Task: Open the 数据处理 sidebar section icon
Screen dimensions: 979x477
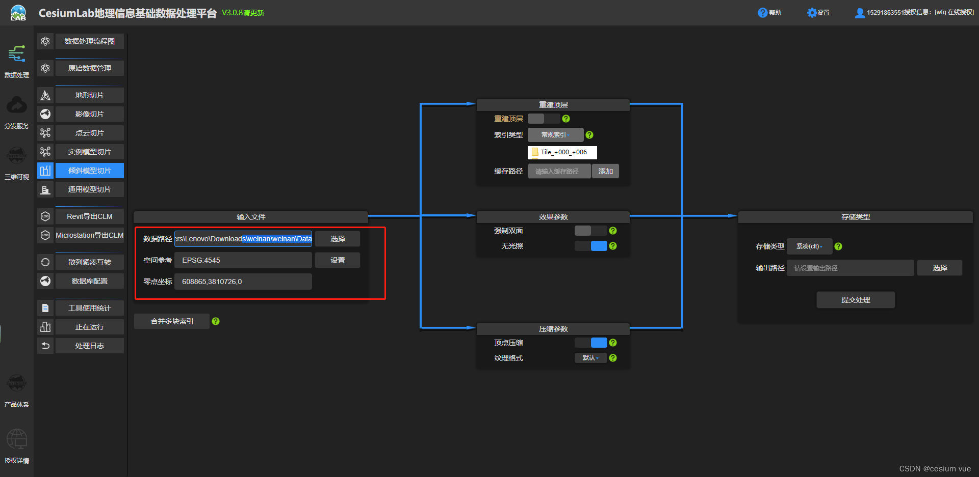Action: [17, 53]
